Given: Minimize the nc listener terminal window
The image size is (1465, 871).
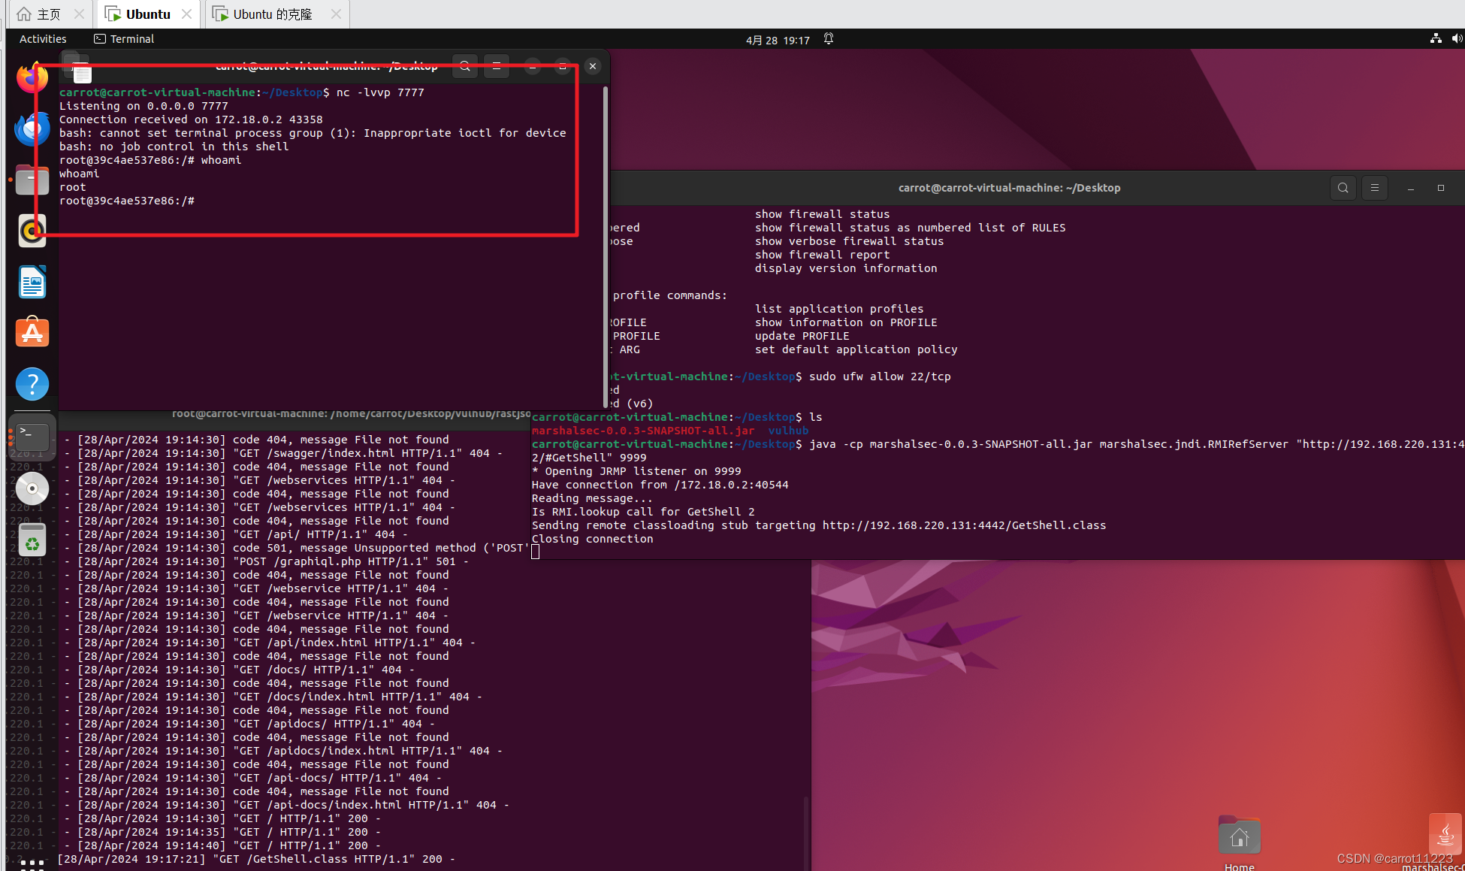Looking at the screenshot, I should pos(532,66).
